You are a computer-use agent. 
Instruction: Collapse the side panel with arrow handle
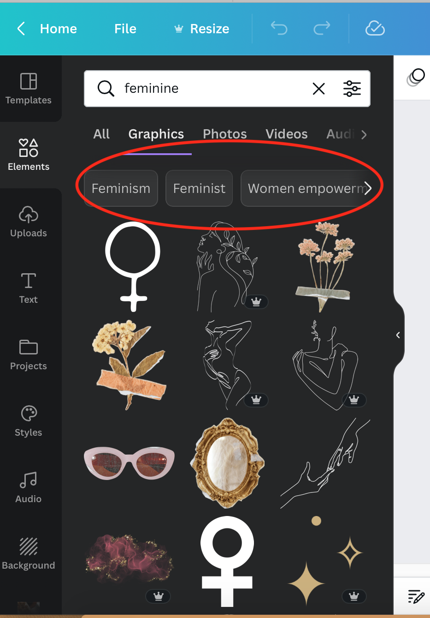(398, 335)
